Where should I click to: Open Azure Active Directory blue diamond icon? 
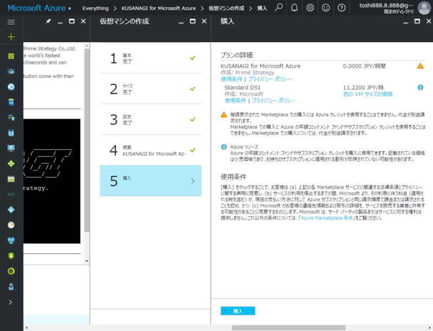(11, 210)
